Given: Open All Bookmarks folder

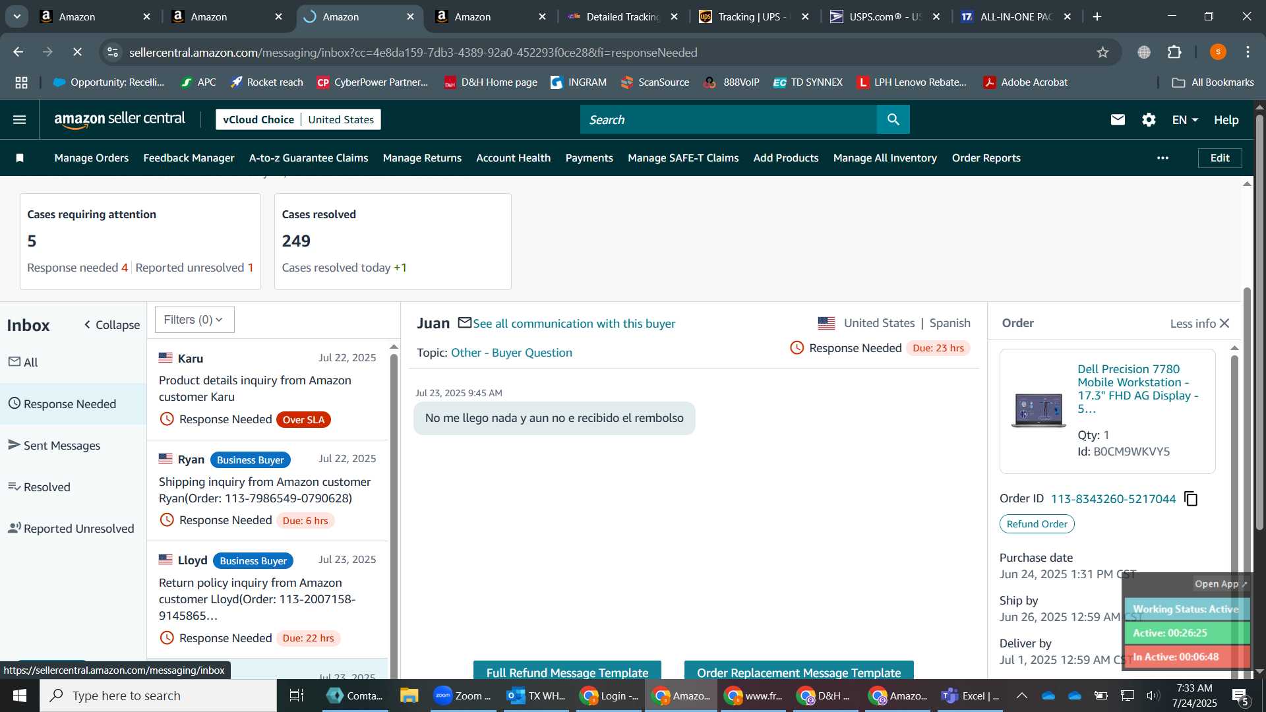Looking at the screenshot, I should pos(1213,82).
